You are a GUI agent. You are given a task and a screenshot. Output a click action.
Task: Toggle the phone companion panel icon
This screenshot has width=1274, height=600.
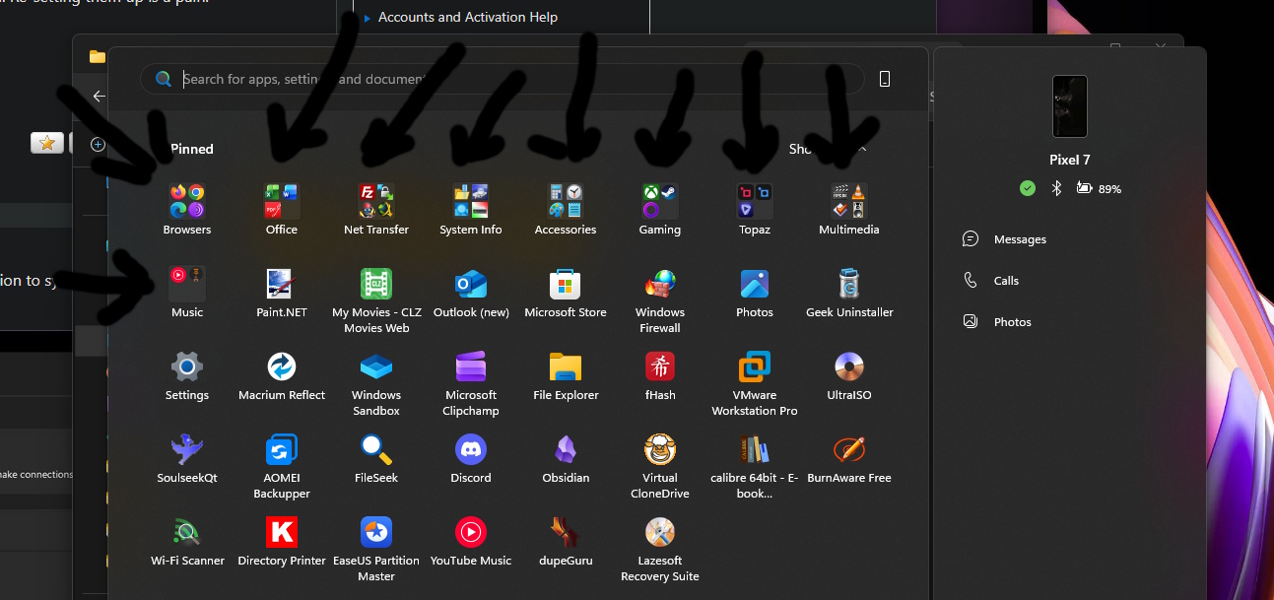pos(885,79)
